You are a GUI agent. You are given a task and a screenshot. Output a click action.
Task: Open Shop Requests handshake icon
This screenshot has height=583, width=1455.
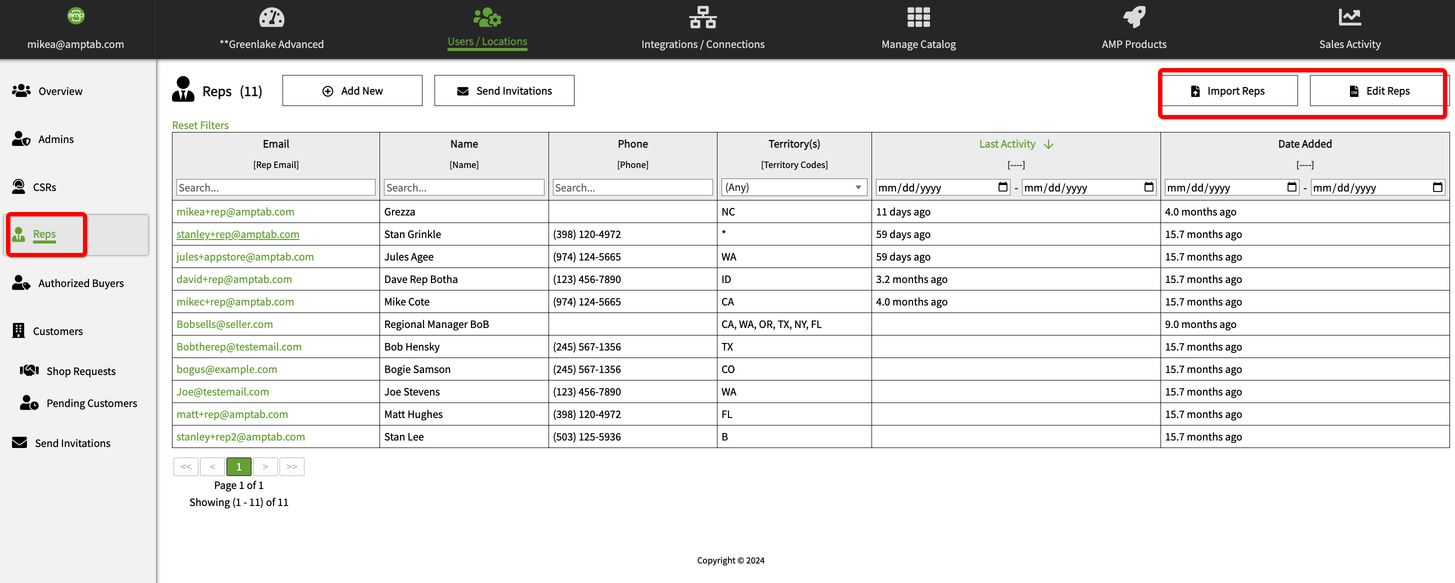point(29,370)
